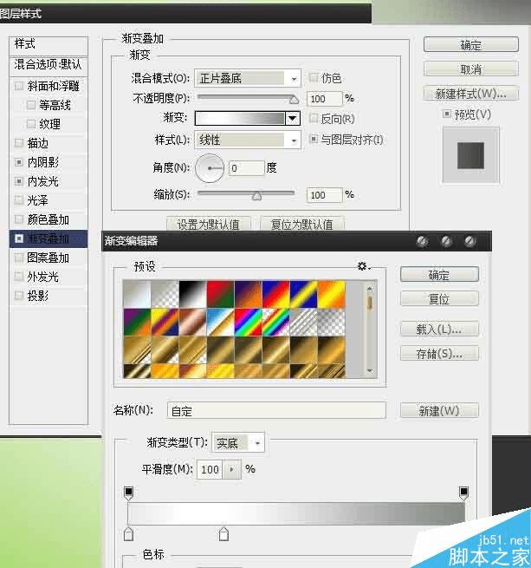The height and width of the screenshot is (568, 531).
Task: Enable the 纹理 (Texture) checkbox
Action: (x=31, y=124)
